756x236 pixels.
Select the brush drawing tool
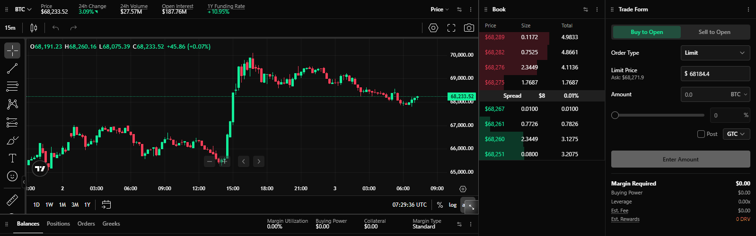[x=12, y=140]
